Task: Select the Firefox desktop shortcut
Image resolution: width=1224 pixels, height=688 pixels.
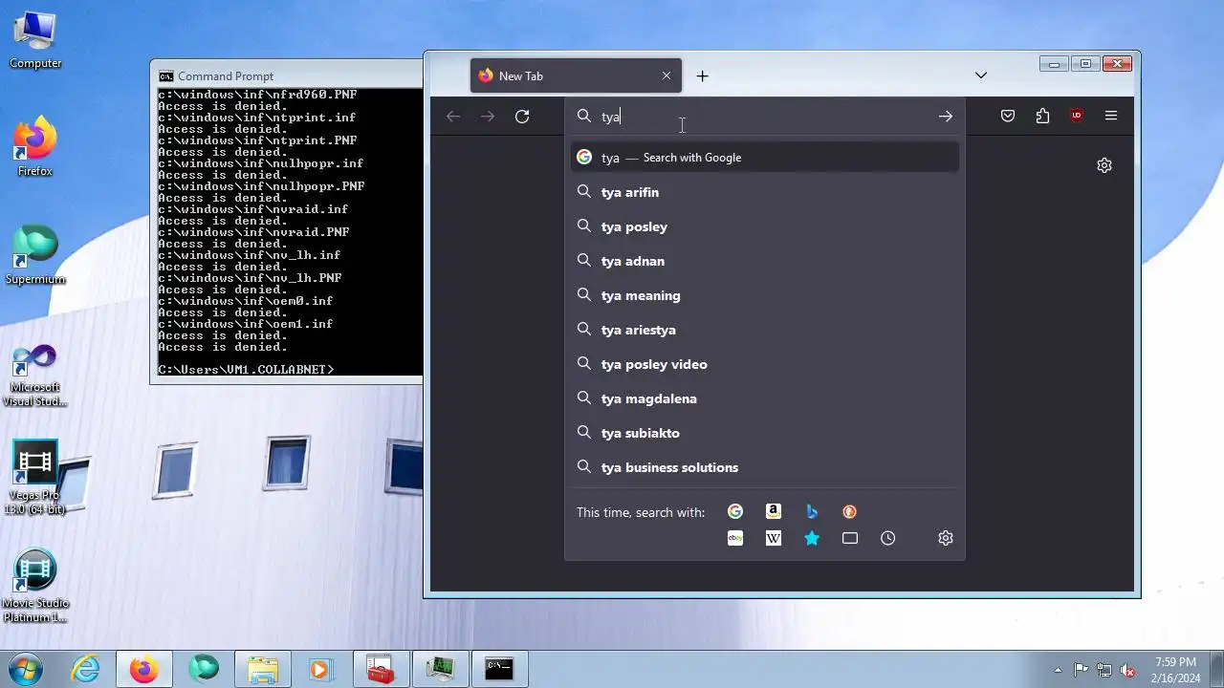Action: (35, 146)
